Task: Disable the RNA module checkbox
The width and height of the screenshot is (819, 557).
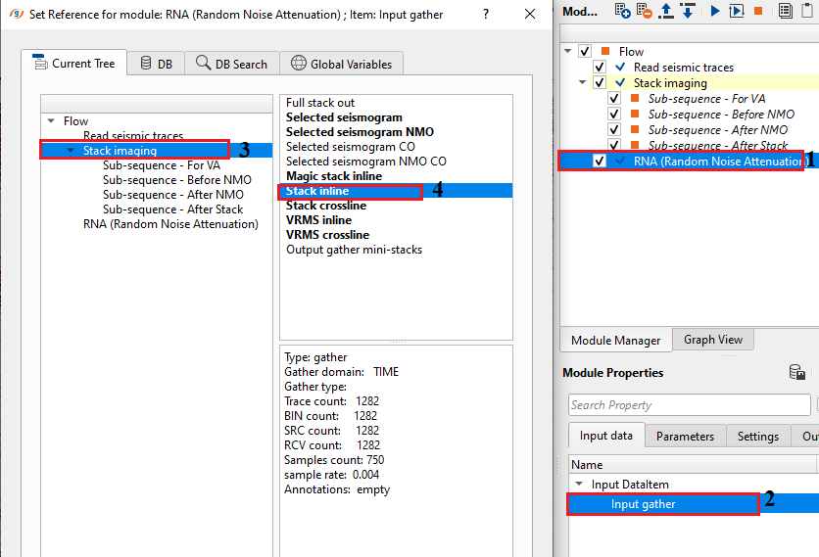Action: click(600, 161)
